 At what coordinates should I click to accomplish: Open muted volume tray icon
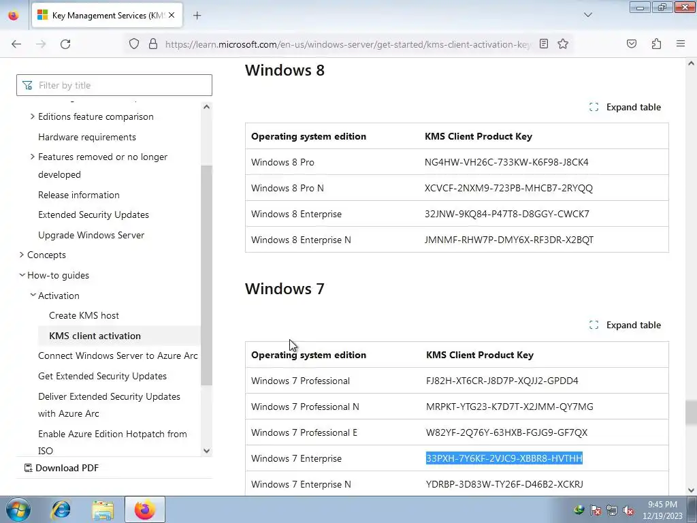tap(628, 510)
